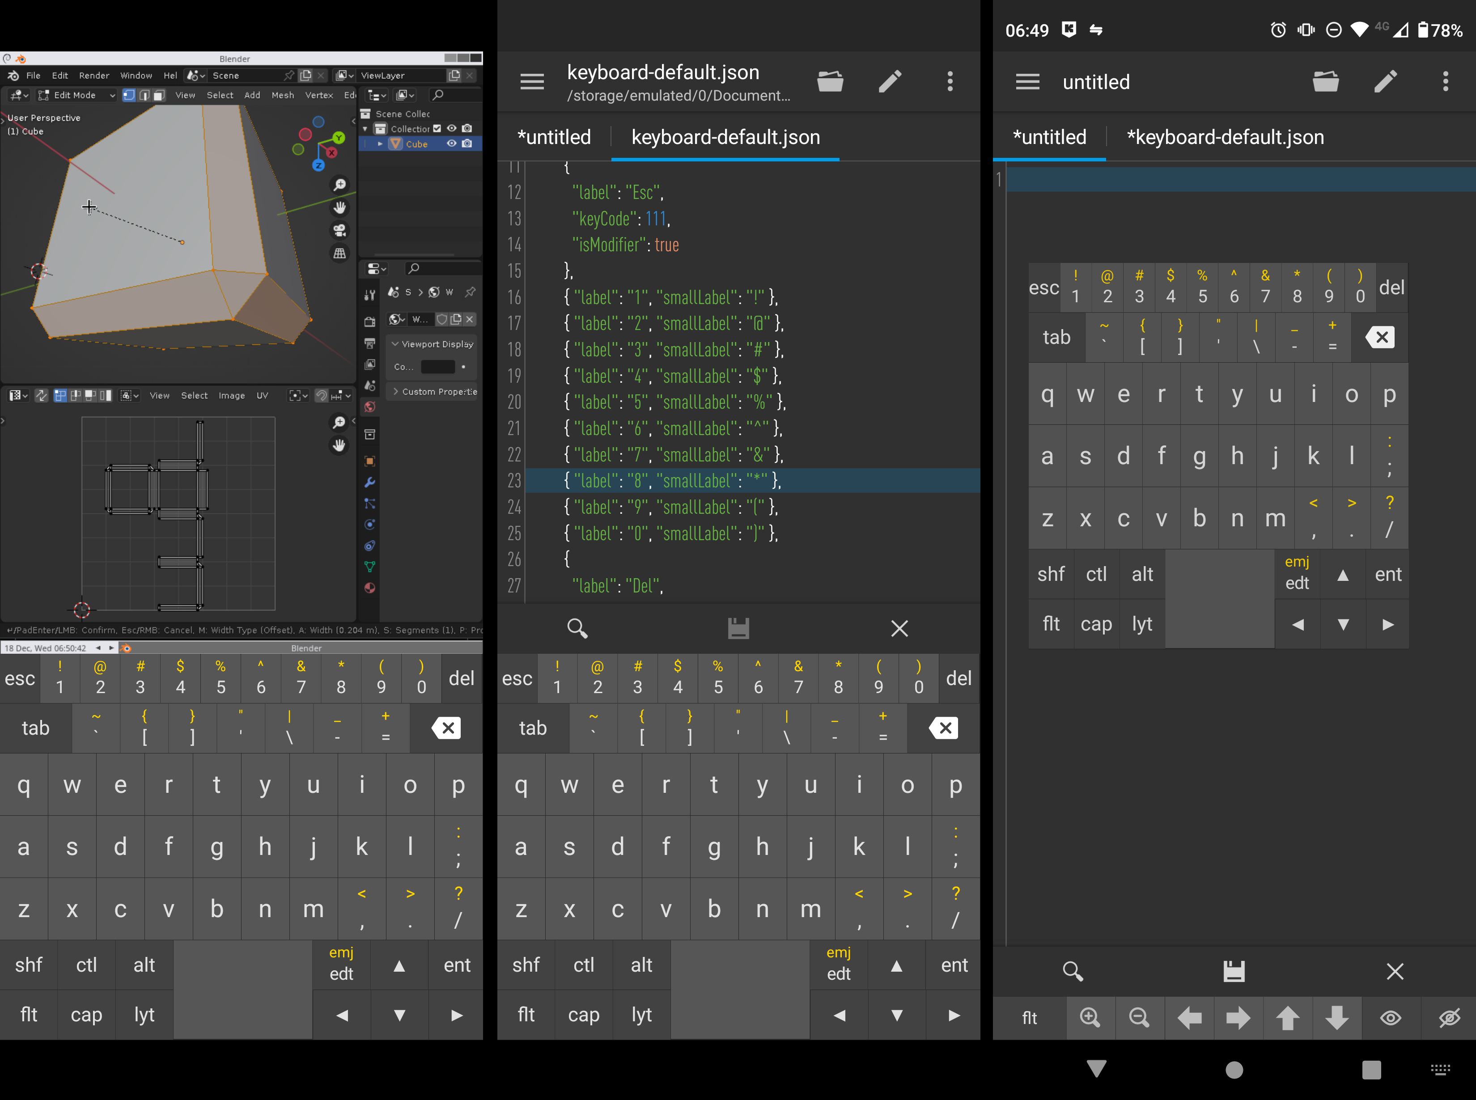Open the Render properties tab

(369, 322)
